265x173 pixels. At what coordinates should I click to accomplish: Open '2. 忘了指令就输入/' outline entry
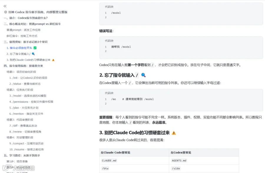click(x=19, y=54)
